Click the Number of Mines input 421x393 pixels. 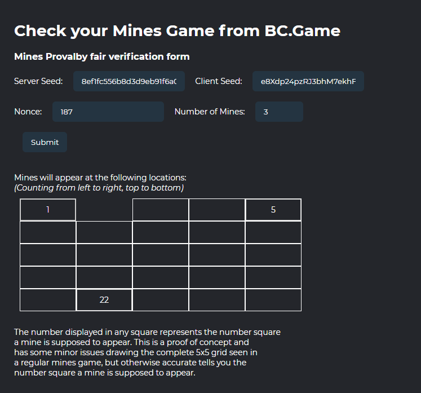[x=278, y=112]
